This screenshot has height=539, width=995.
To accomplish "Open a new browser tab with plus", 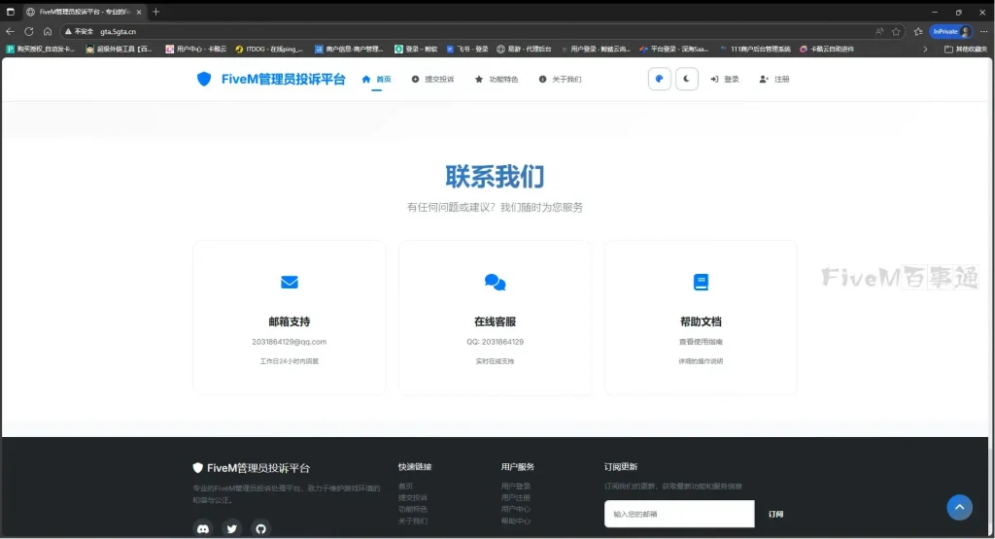I will pyautogui.click(x=156, y=12).
